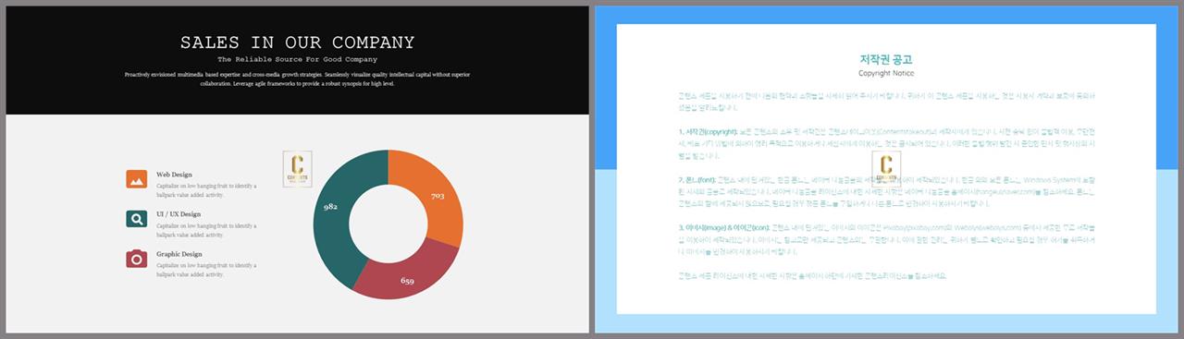
Task: Click the orange Web Design picture icon
Action: [137, 179]
